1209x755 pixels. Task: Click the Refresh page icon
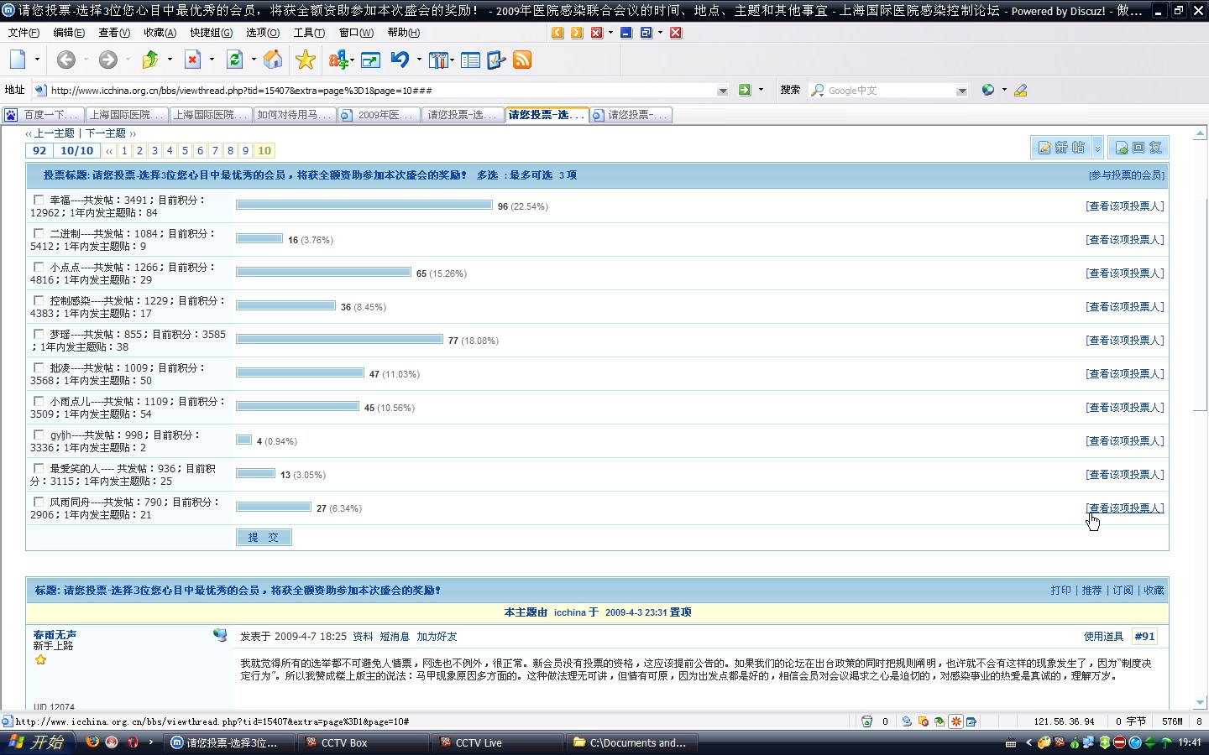point(235,60)
